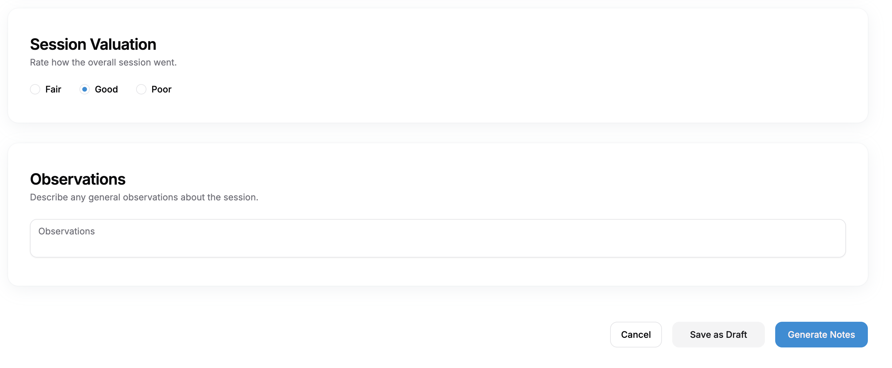This screenshot has height=368, width=892.
Task: Click the word "Draft" on the button
Action: point(736,335)
